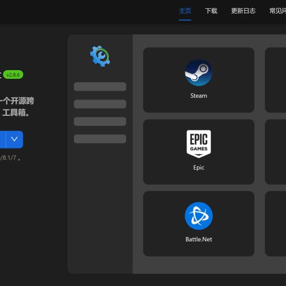
Task: Click the Battle.Net logo icon
Action: pos(198,216)
